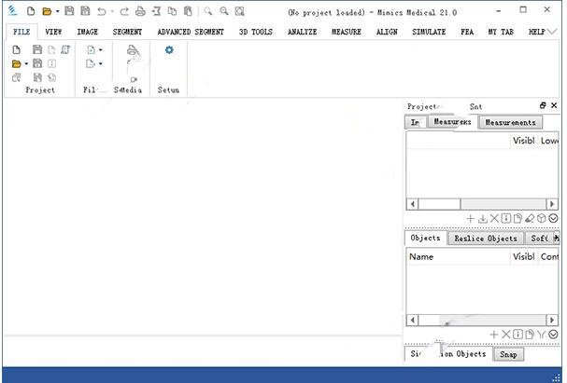Viewport: 567px width, 383px height.
Task: Open the SEGMENT ribbon tab
Action: [x=127, y=32]
